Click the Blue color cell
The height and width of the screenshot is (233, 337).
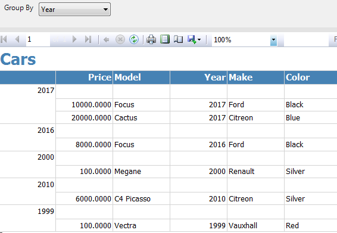[311, 117]
